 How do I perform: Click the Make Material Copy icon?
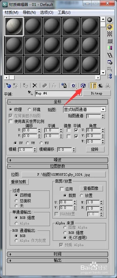pyautogui.click(x=44, y=85)
